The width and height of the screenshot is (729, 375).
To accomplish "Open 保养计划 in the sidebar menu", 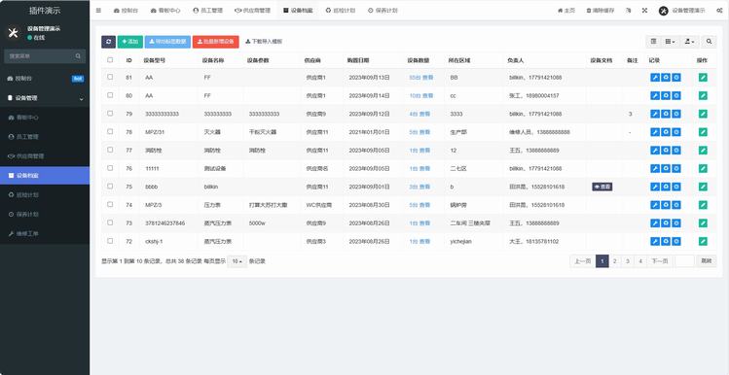I will click(45, 215).
